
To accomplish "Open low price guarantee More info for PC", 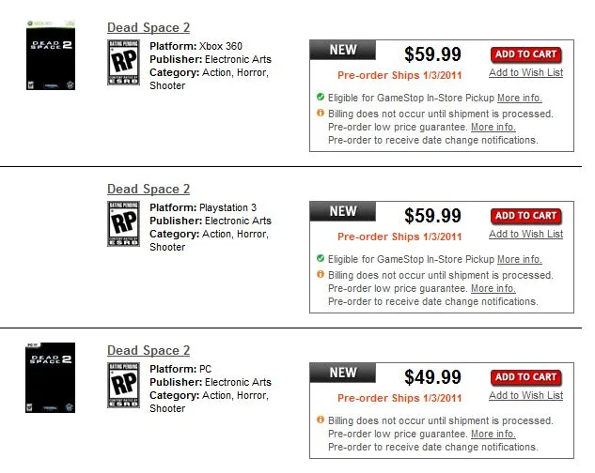I will (x=493, y=435).
